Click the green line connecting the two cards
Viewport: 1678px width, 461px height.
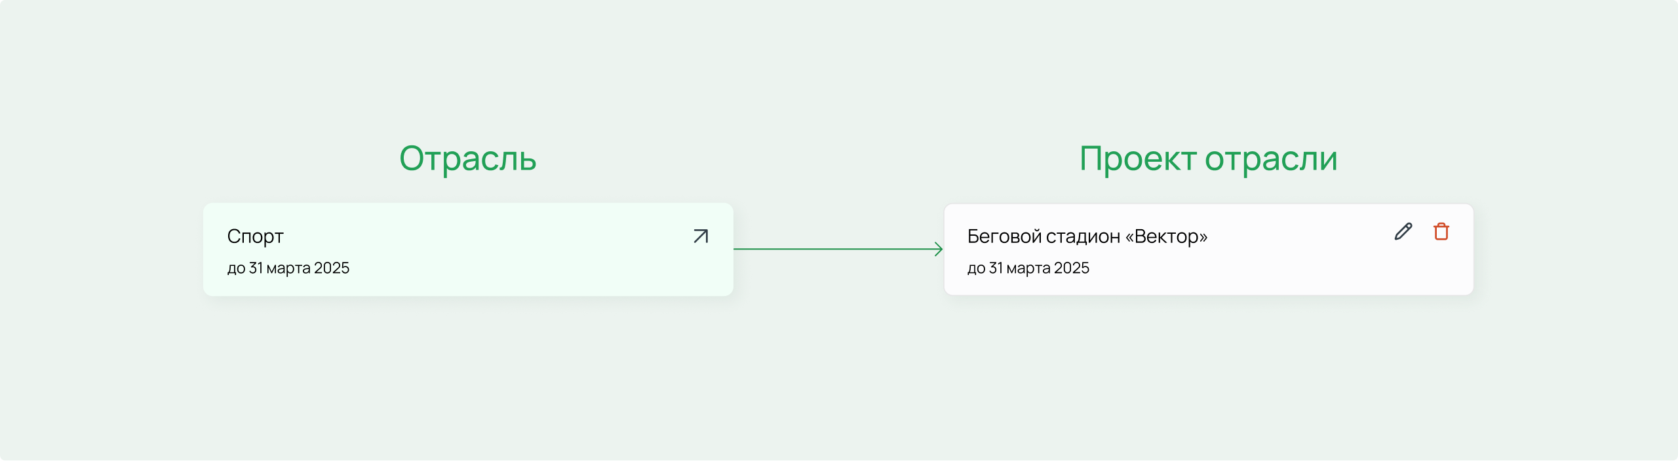(832, 249)
